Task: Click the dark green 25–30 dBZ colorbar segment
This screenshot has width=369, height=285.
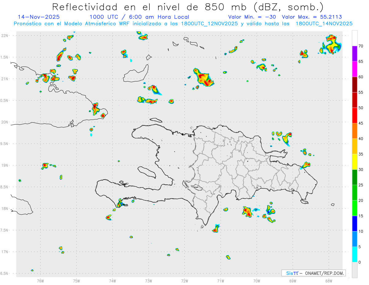Action: [x=355, y=177]
